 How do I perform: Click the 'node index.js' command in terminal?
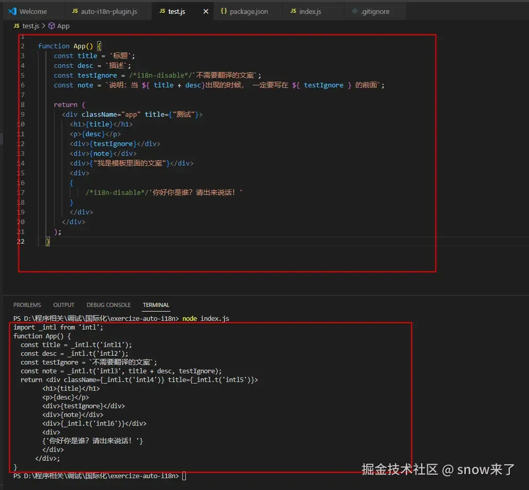[206, 318]
